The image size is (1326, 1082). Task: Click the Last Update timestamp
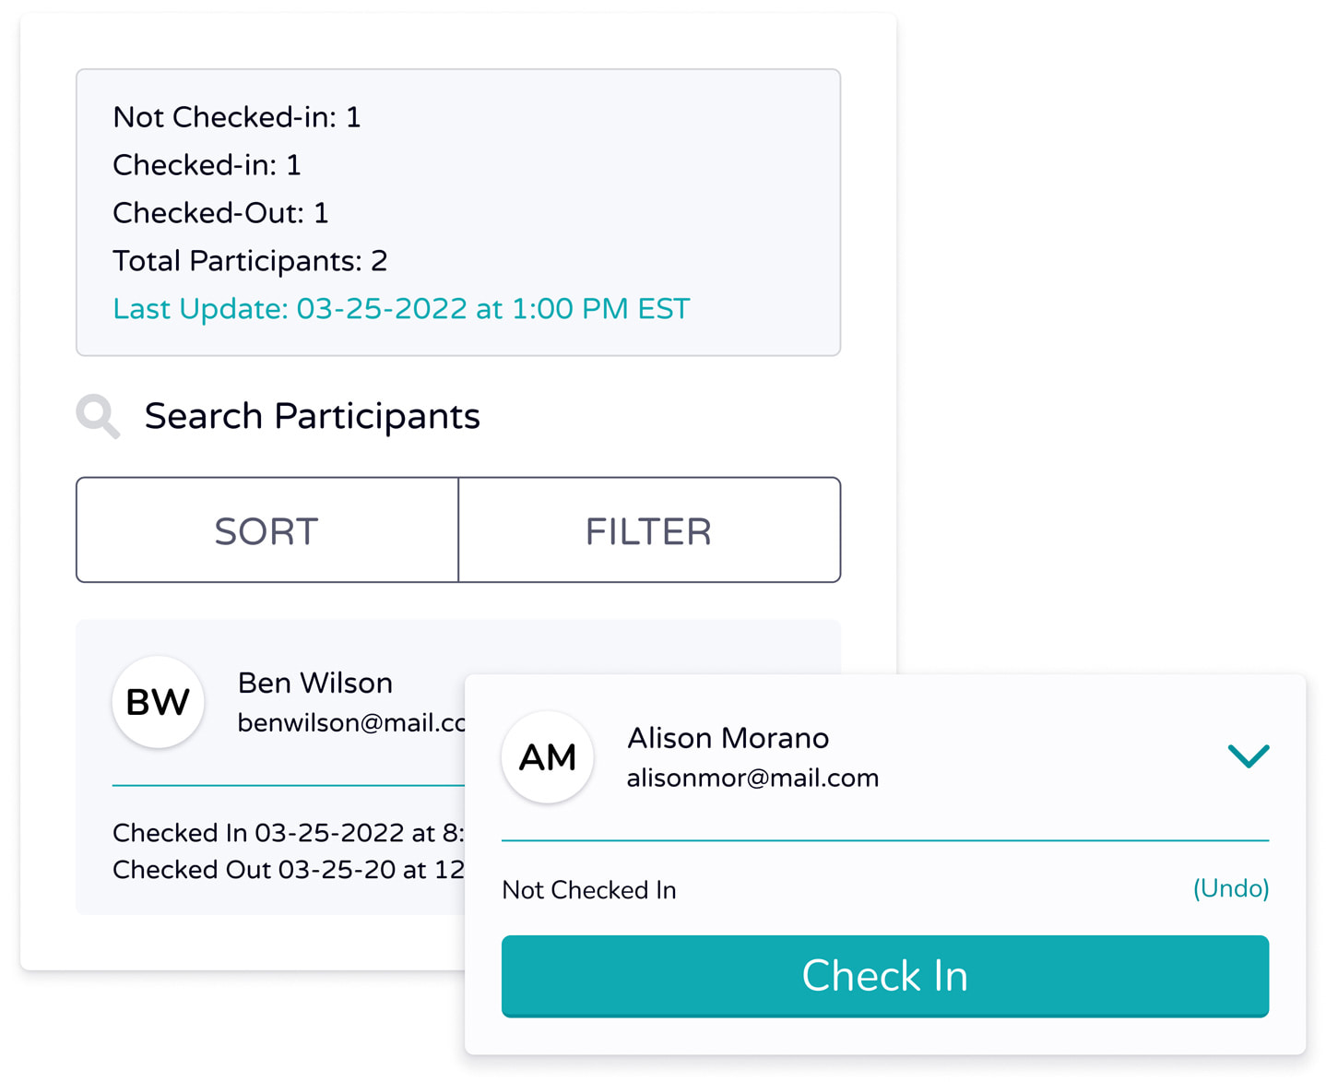click(401, 309)
